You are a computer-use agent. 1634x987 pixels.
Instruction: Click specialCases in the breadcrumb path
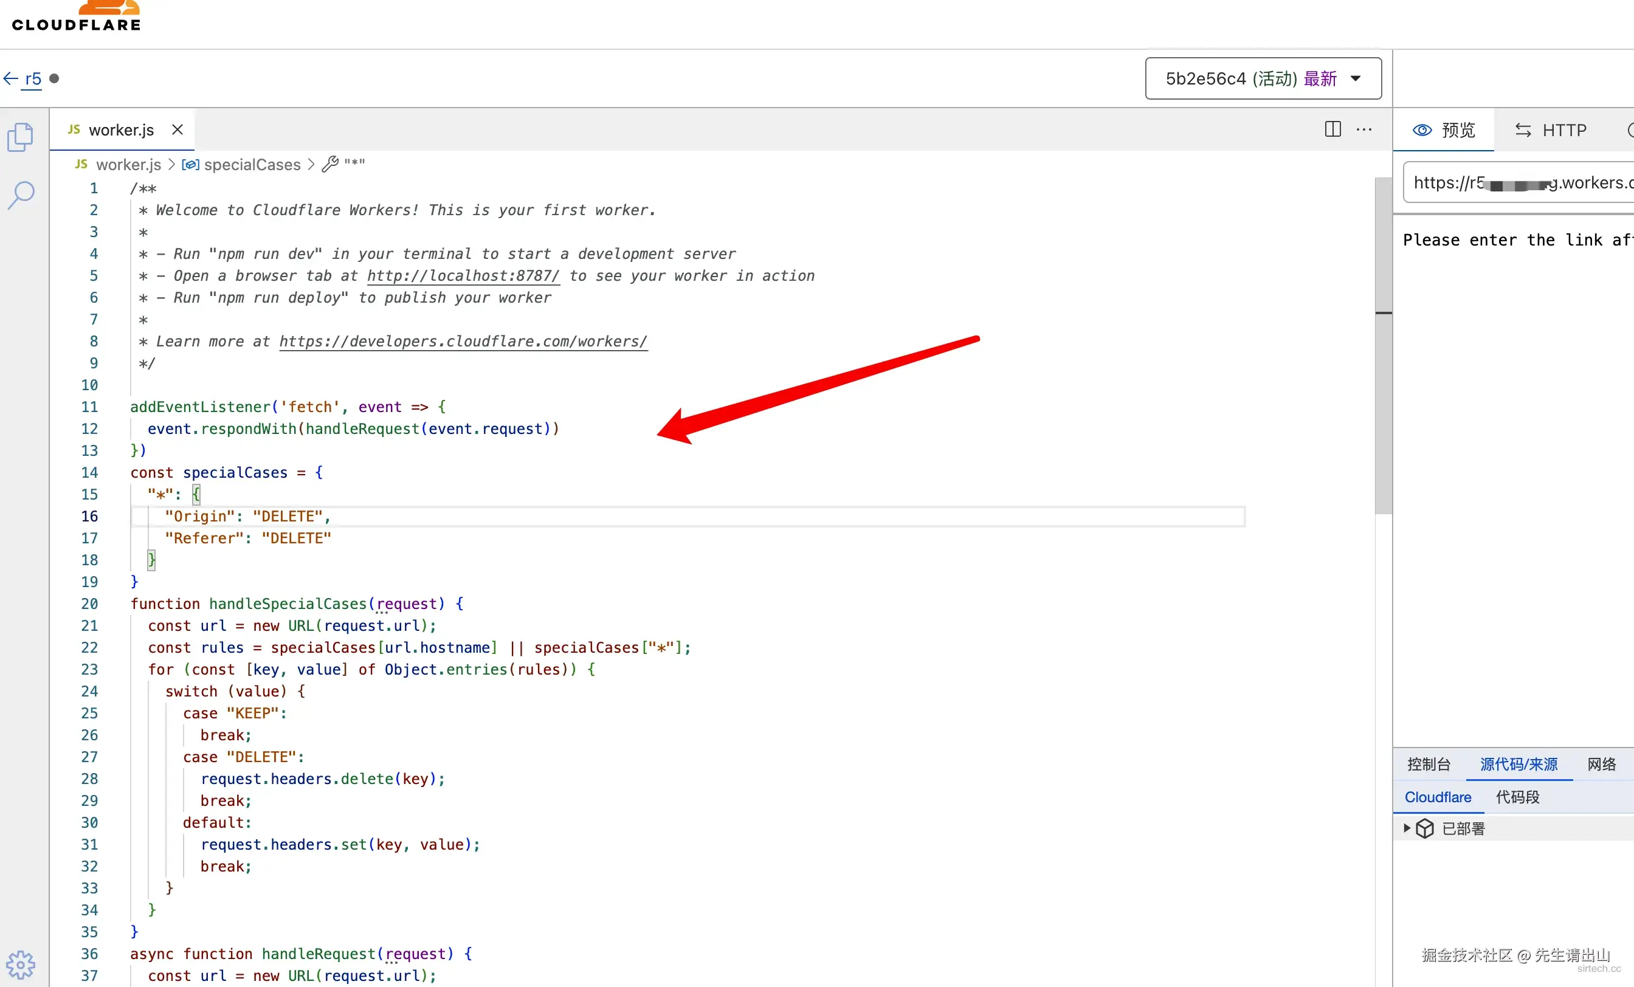pyautogui.click(x=252, y=164)
